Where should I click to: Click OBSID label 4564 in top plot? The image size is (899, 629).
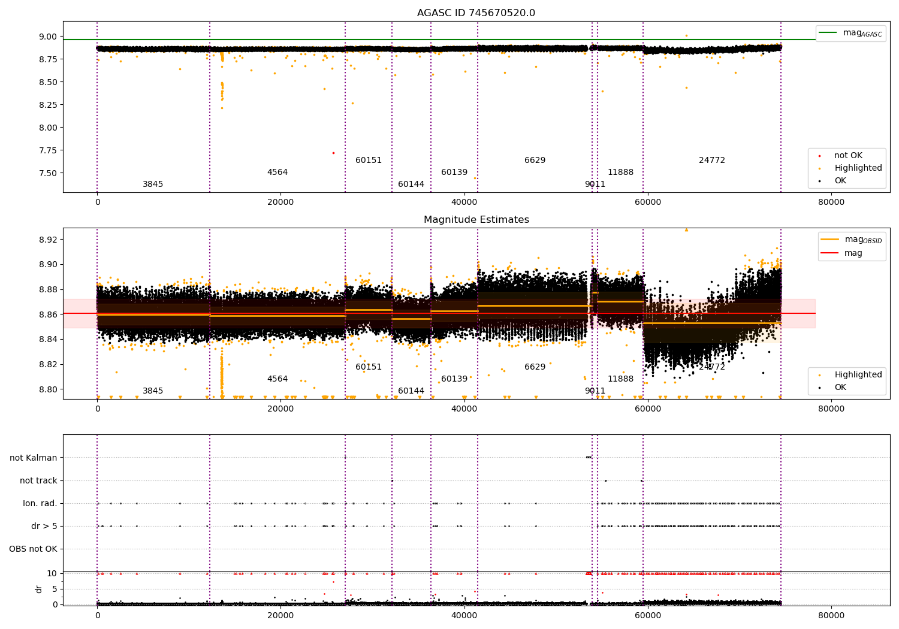(x=277, y=173)
